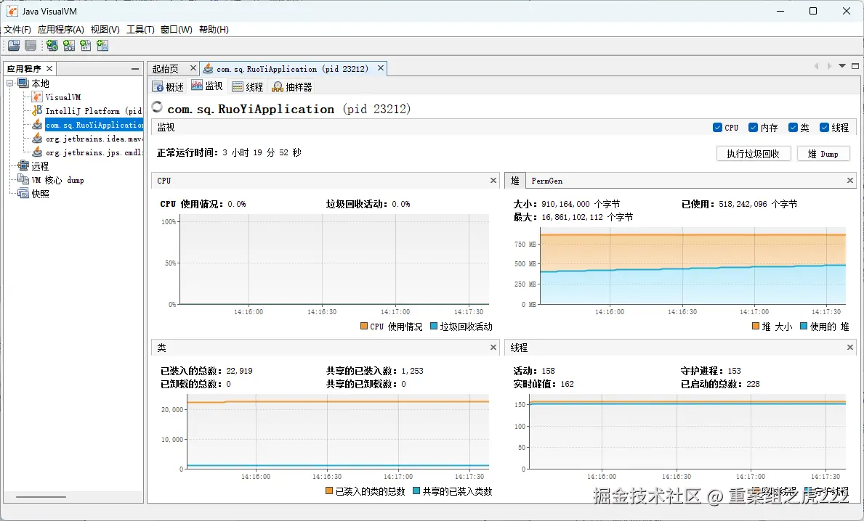Switch to the 起始页 tab
This screenshot has height=521, width=864.
coord(165,69)
